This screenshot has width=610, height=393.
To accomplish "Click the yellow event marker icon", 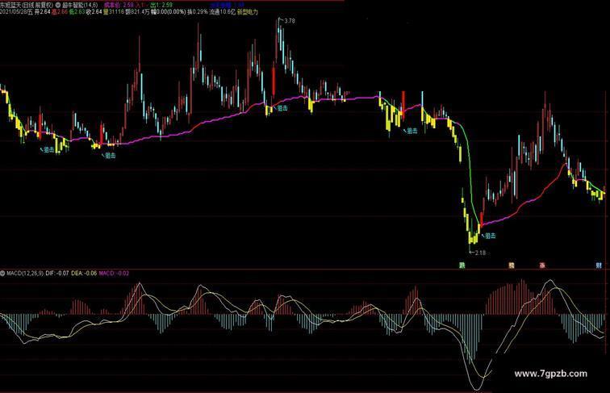I will [512, 265].
